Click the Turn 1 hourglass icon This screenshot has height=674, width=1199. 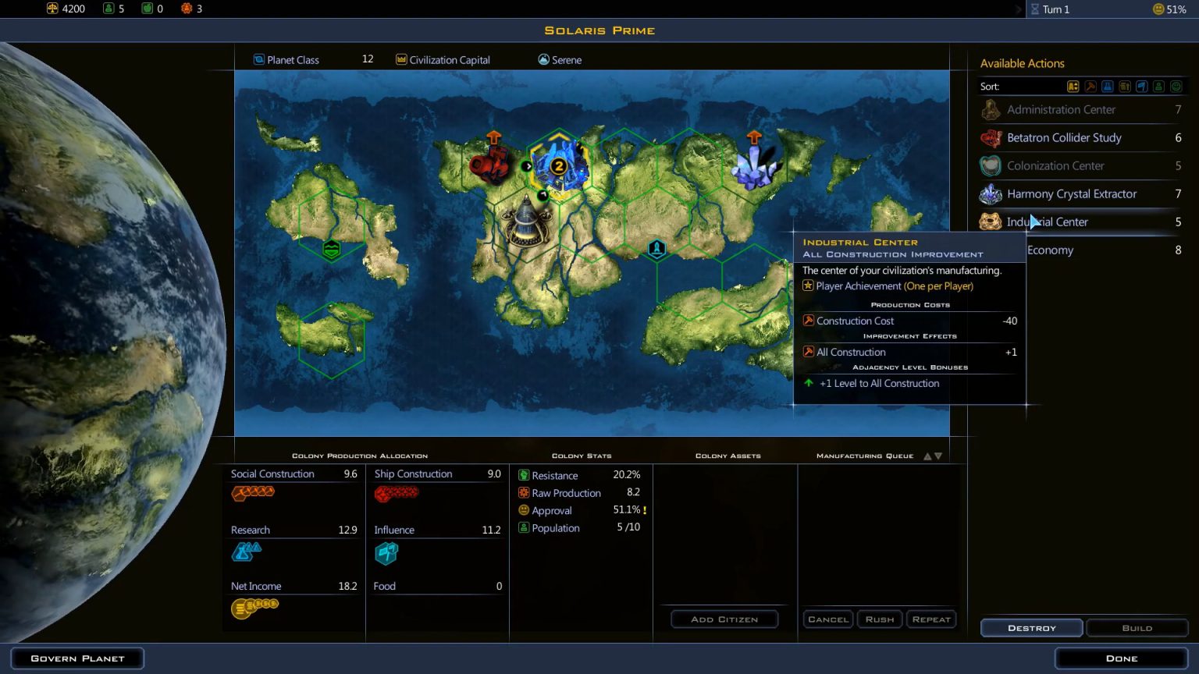point(1035,9)
